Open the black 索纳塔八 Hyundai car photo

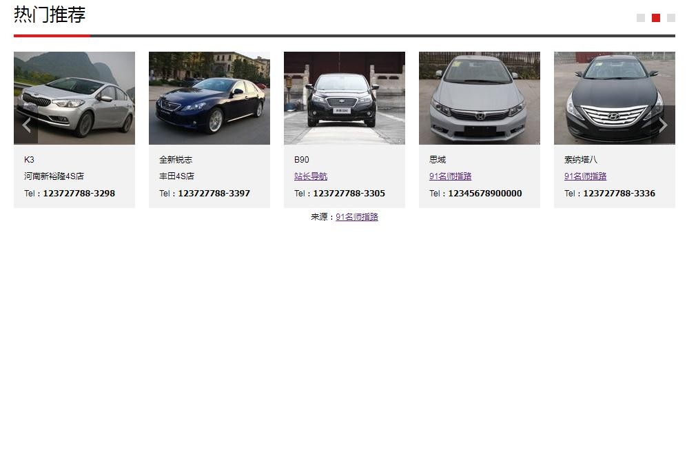(x=614, y=98)
